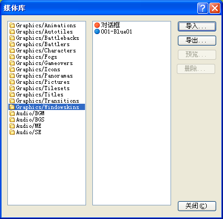Select the Graphics/Icons folder name
Image resolution: width=223 pixels, height=219 pixels.
point(38,69)
